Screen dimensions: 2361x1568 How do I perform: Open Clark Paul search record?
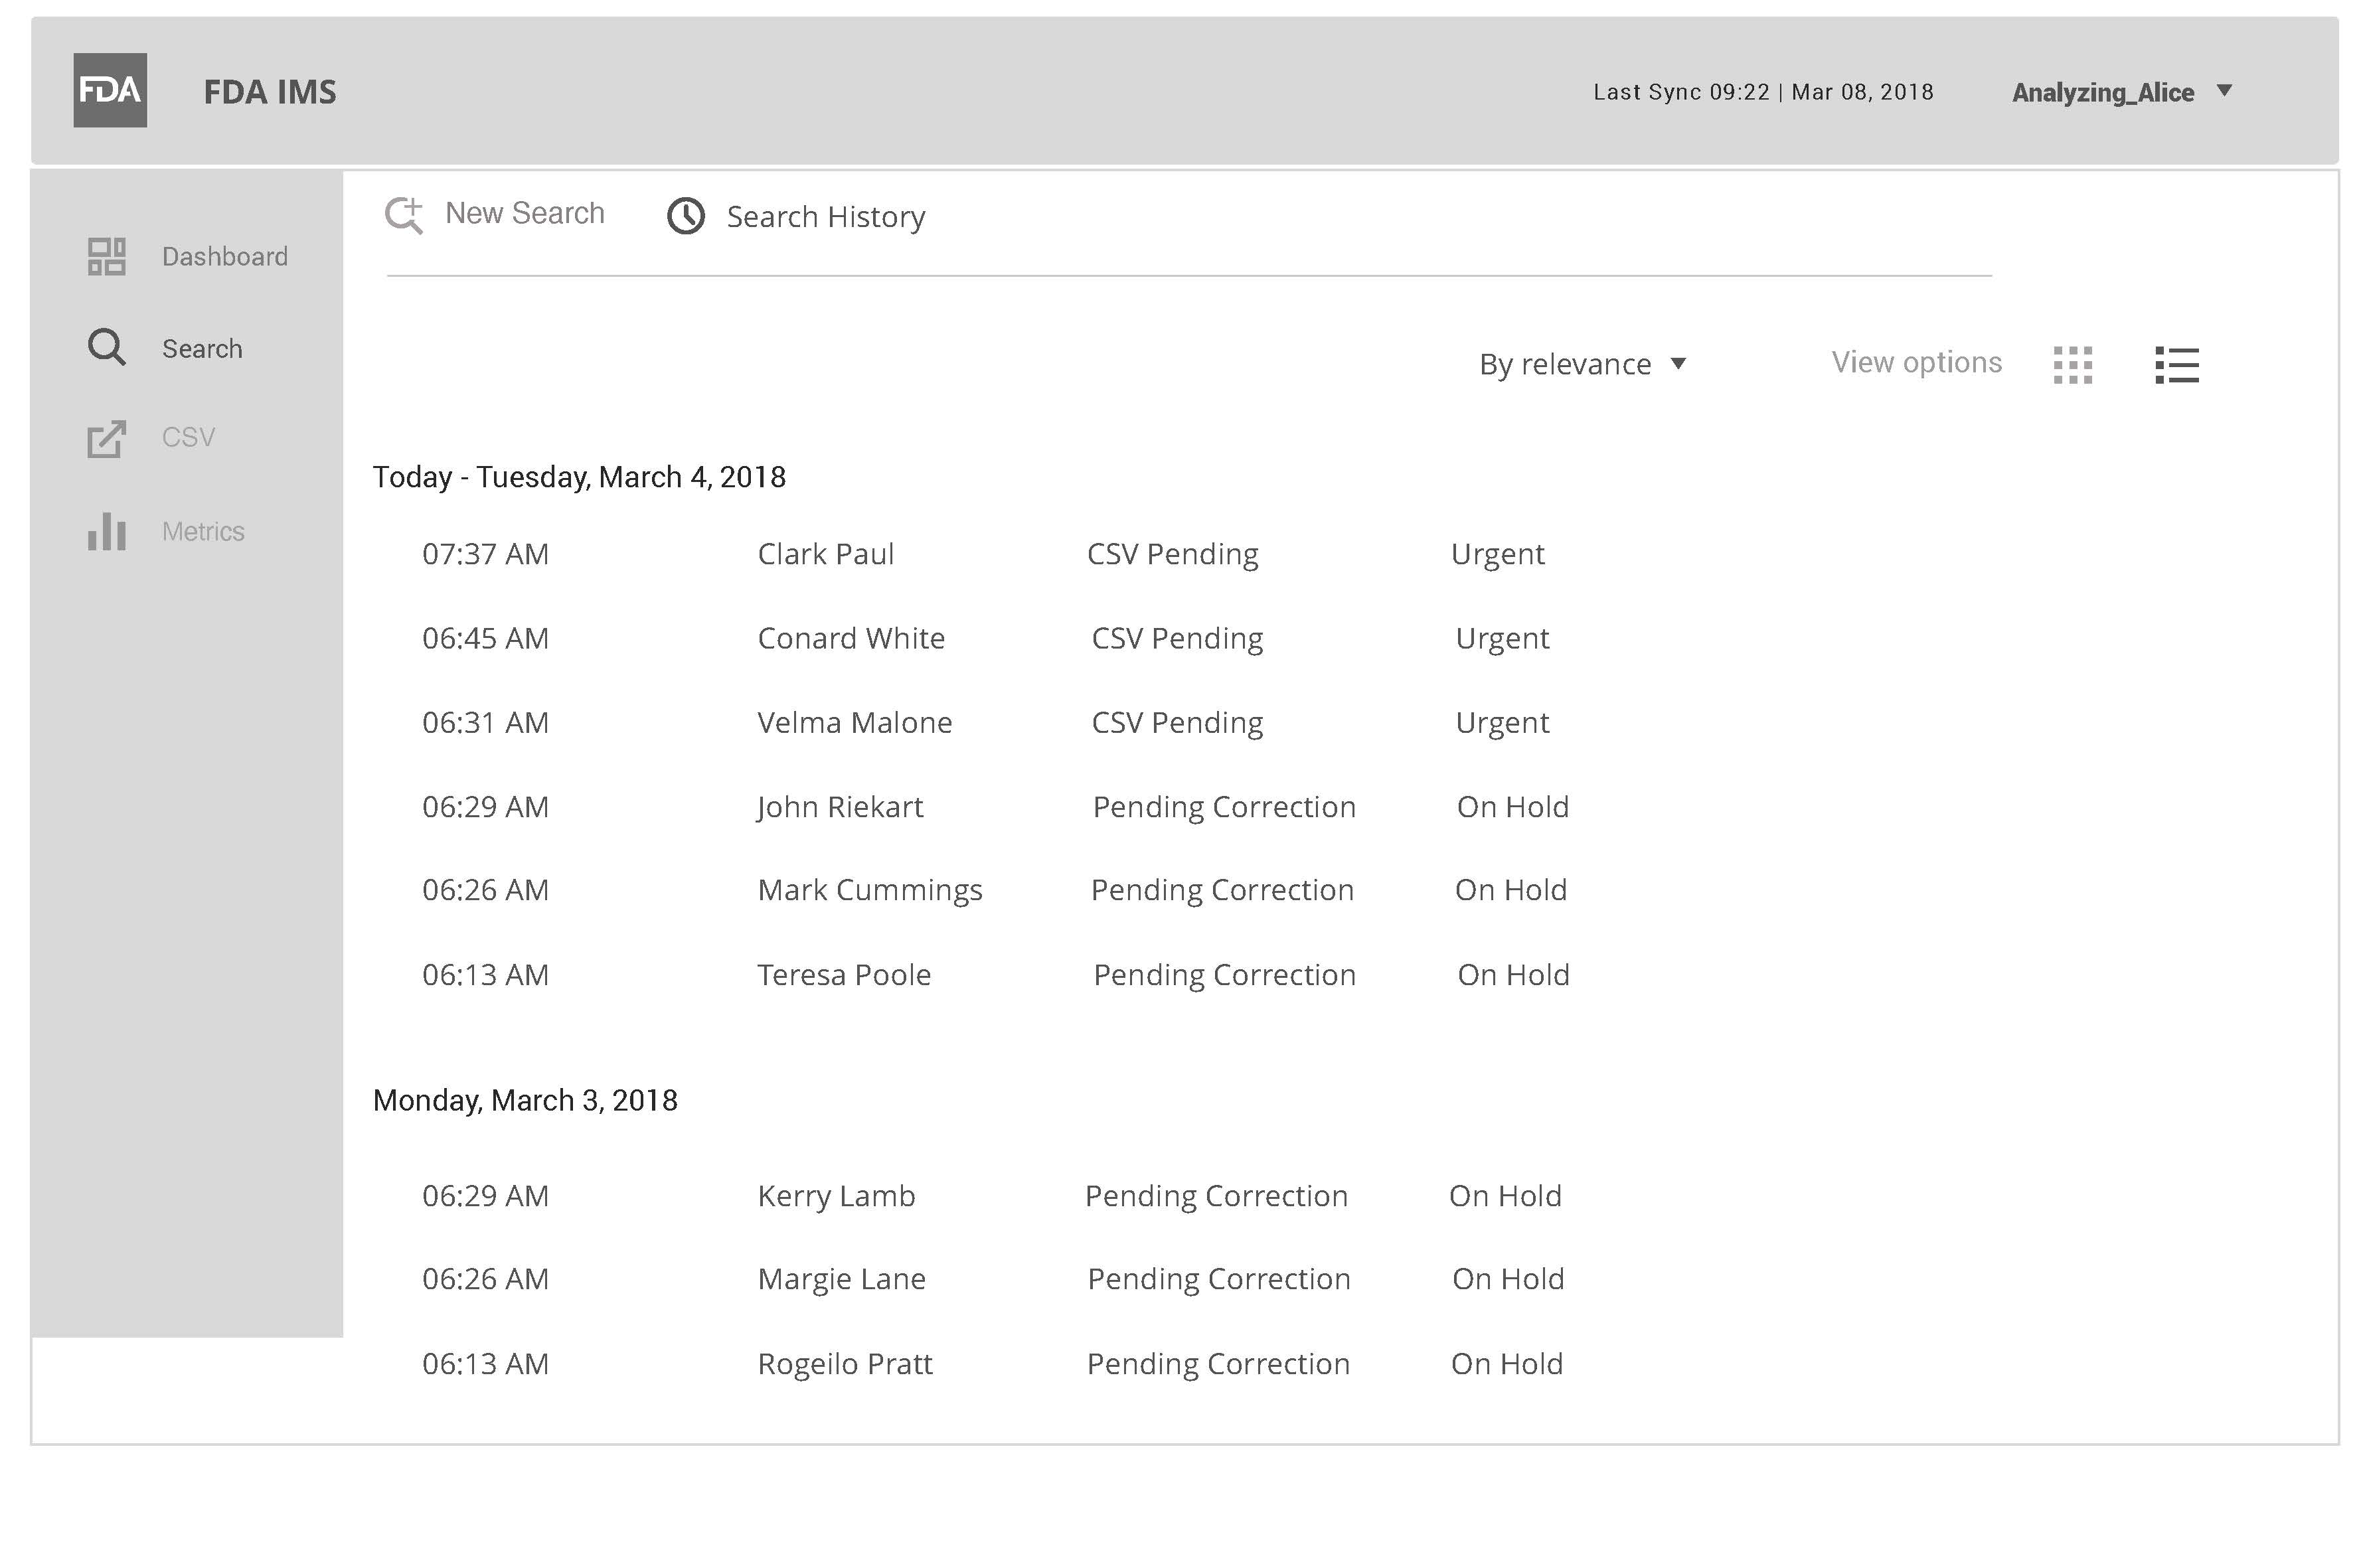pos(825,554)
